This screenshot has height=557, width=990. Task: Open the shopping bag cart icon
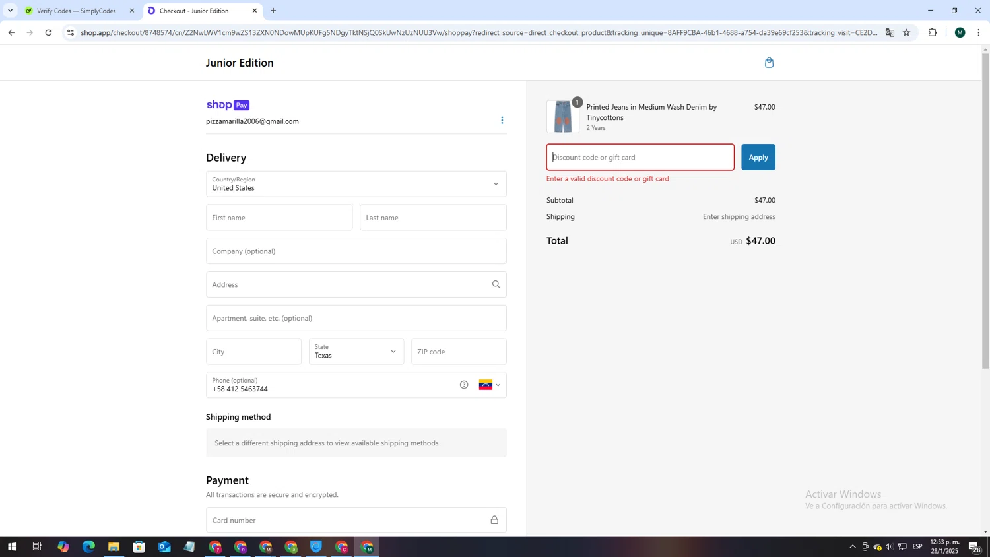pos(769,63)
